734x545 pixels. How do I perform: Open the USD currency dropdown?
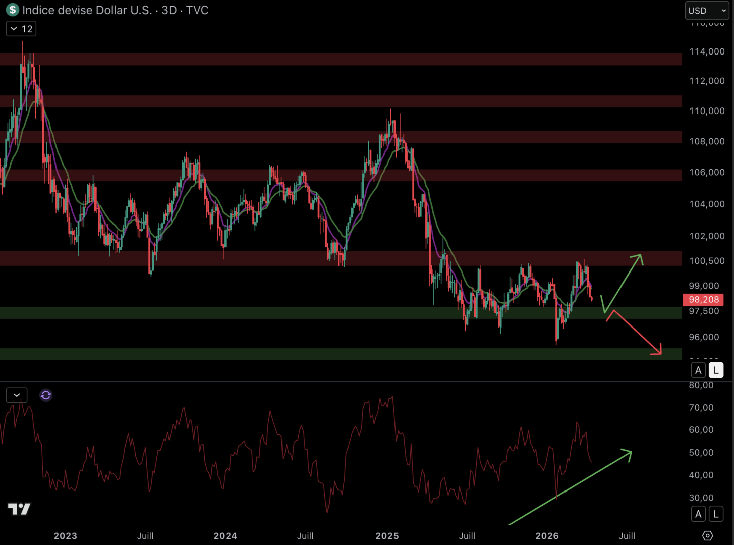tap(707, 11)
